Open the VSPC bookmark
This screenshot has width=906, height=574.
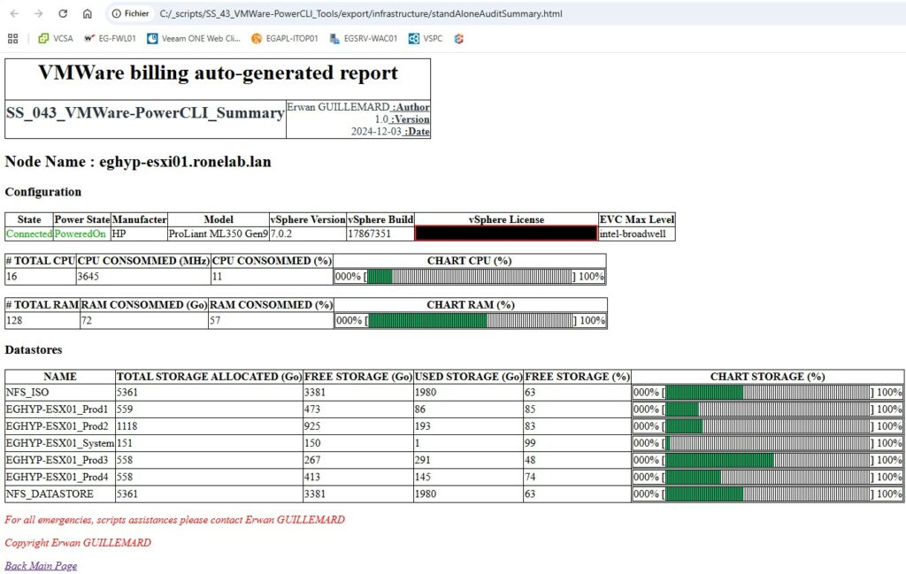tap(426, 39)
